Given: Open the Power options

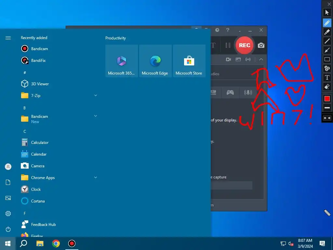Looking at the screenshot, I should tap(8, 229).
